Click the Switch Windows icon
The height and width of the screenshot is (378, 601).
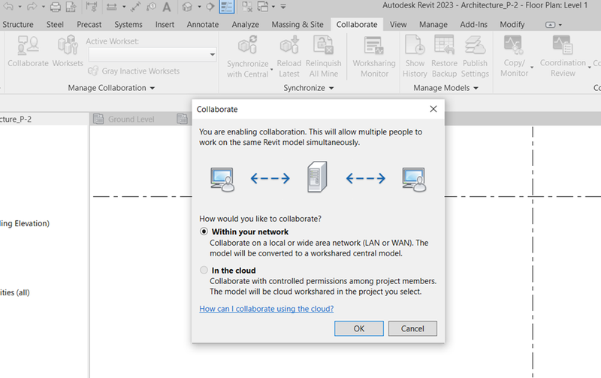(x=263, y=7)
